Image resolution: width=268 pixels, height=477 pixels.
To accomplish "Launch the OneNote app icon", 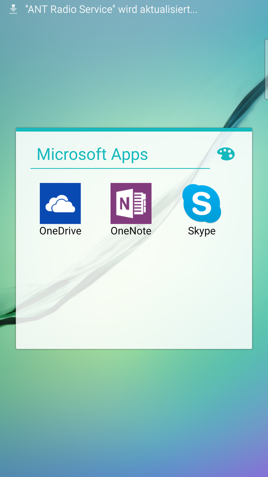I will pos(131,203).
